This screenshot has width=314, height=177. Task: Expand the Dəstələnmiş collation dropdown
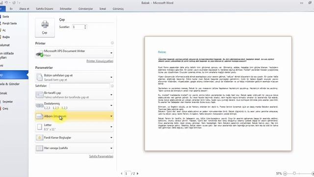pyautogui.click(x=74, y=106)
